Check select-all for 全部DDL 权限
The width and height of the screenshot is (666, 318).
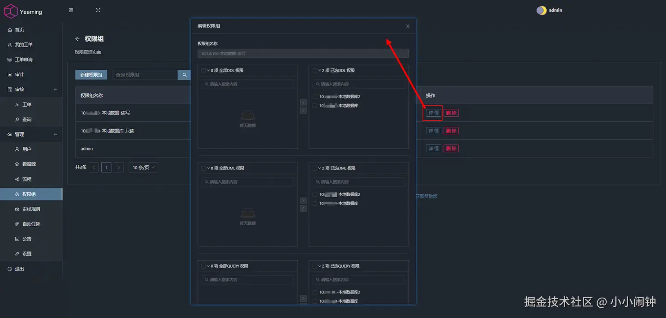(x=203, y=71)
